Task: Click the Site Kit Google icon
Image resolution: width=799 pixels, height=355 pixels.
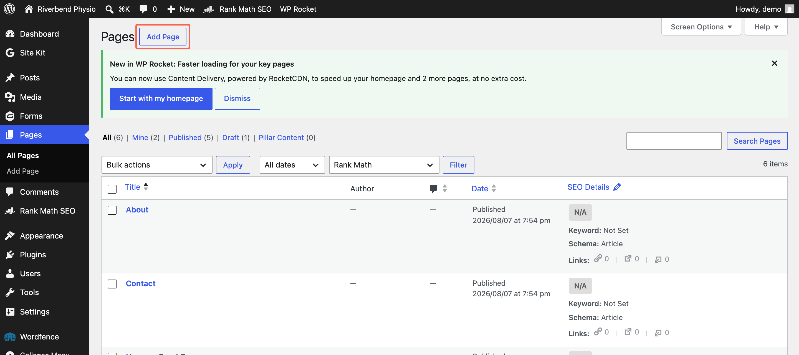Action: click(10, 52)
